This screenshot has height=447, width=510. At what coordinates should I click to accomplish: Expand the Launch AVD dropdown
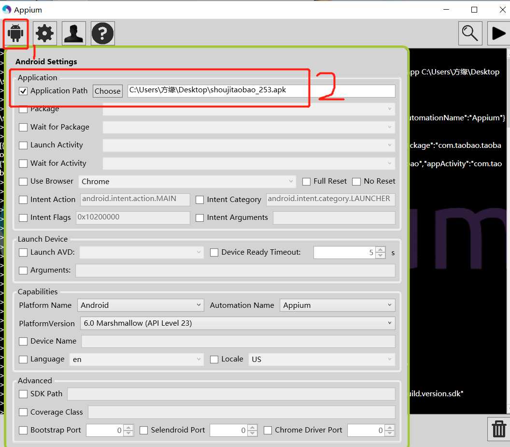pos(142,252)
